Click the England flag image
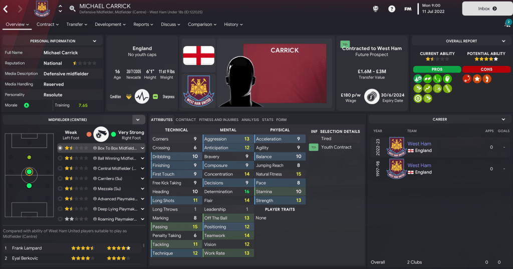The image size is (513, 269). (198, 55)
